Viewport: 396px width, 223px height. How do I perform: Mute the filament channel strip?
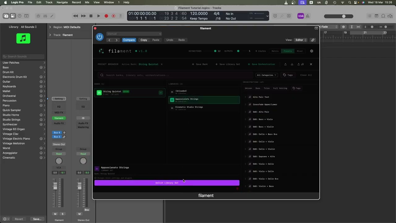[55, 214]
